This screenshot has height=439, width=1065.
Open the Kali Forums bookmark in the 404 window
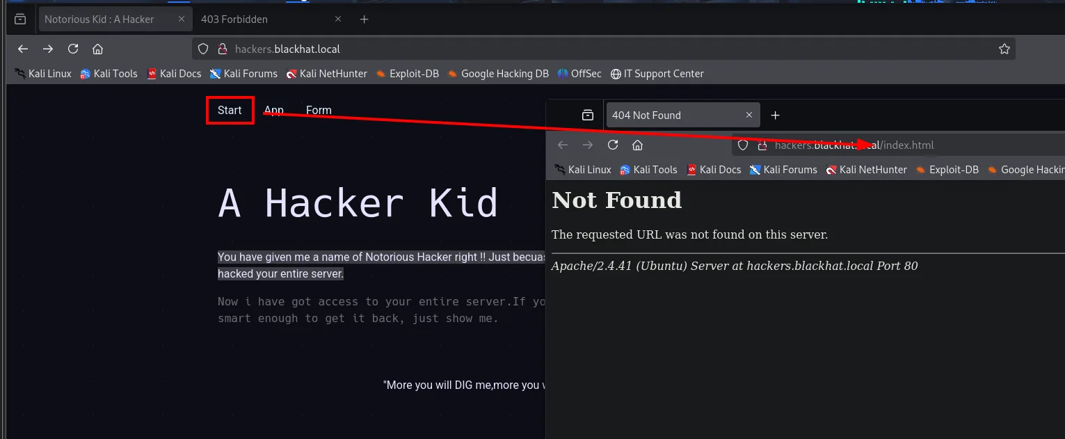783,170
